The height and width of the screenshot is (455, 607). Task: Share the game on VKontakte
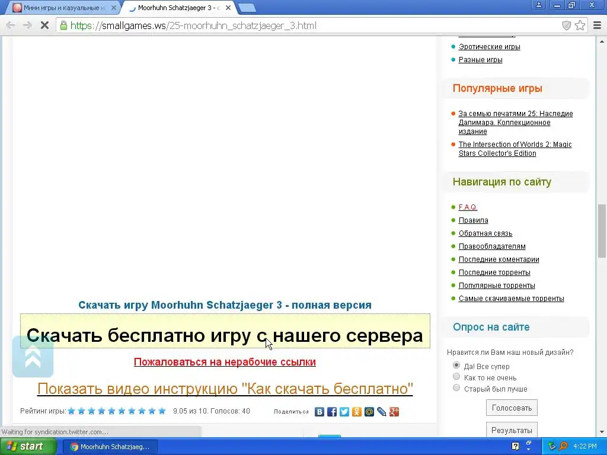pyautogui.click(x=320, y=412)
